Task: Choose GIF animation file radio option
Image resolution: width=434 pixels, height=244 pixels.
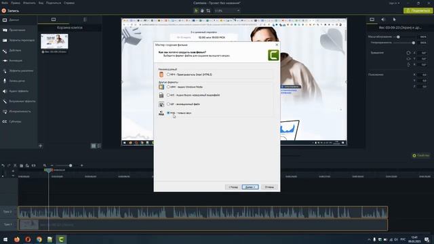Action: click(168, 104)
